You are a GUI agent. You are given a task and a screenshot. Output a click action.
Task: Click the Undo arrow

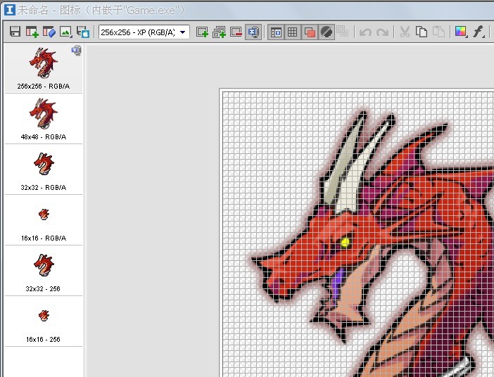point(365,32)
